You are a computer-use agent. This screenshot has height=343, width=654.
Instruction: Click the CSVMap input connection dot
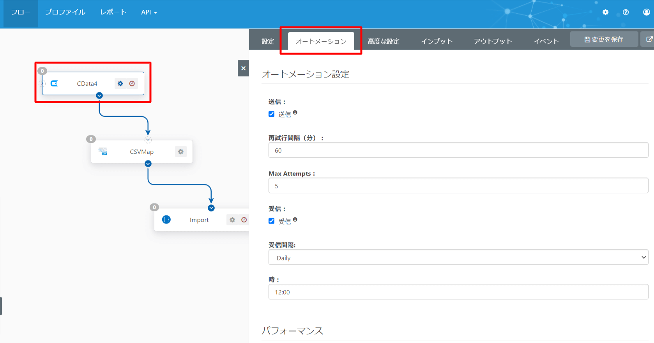point(148,140)
